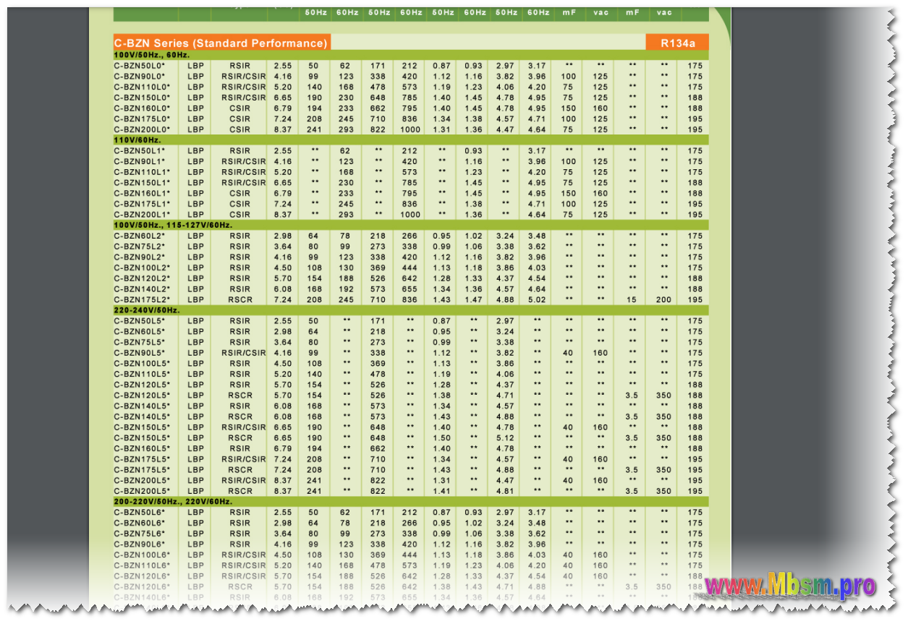Click the www.Mbsm.pro watermark link

790,586
